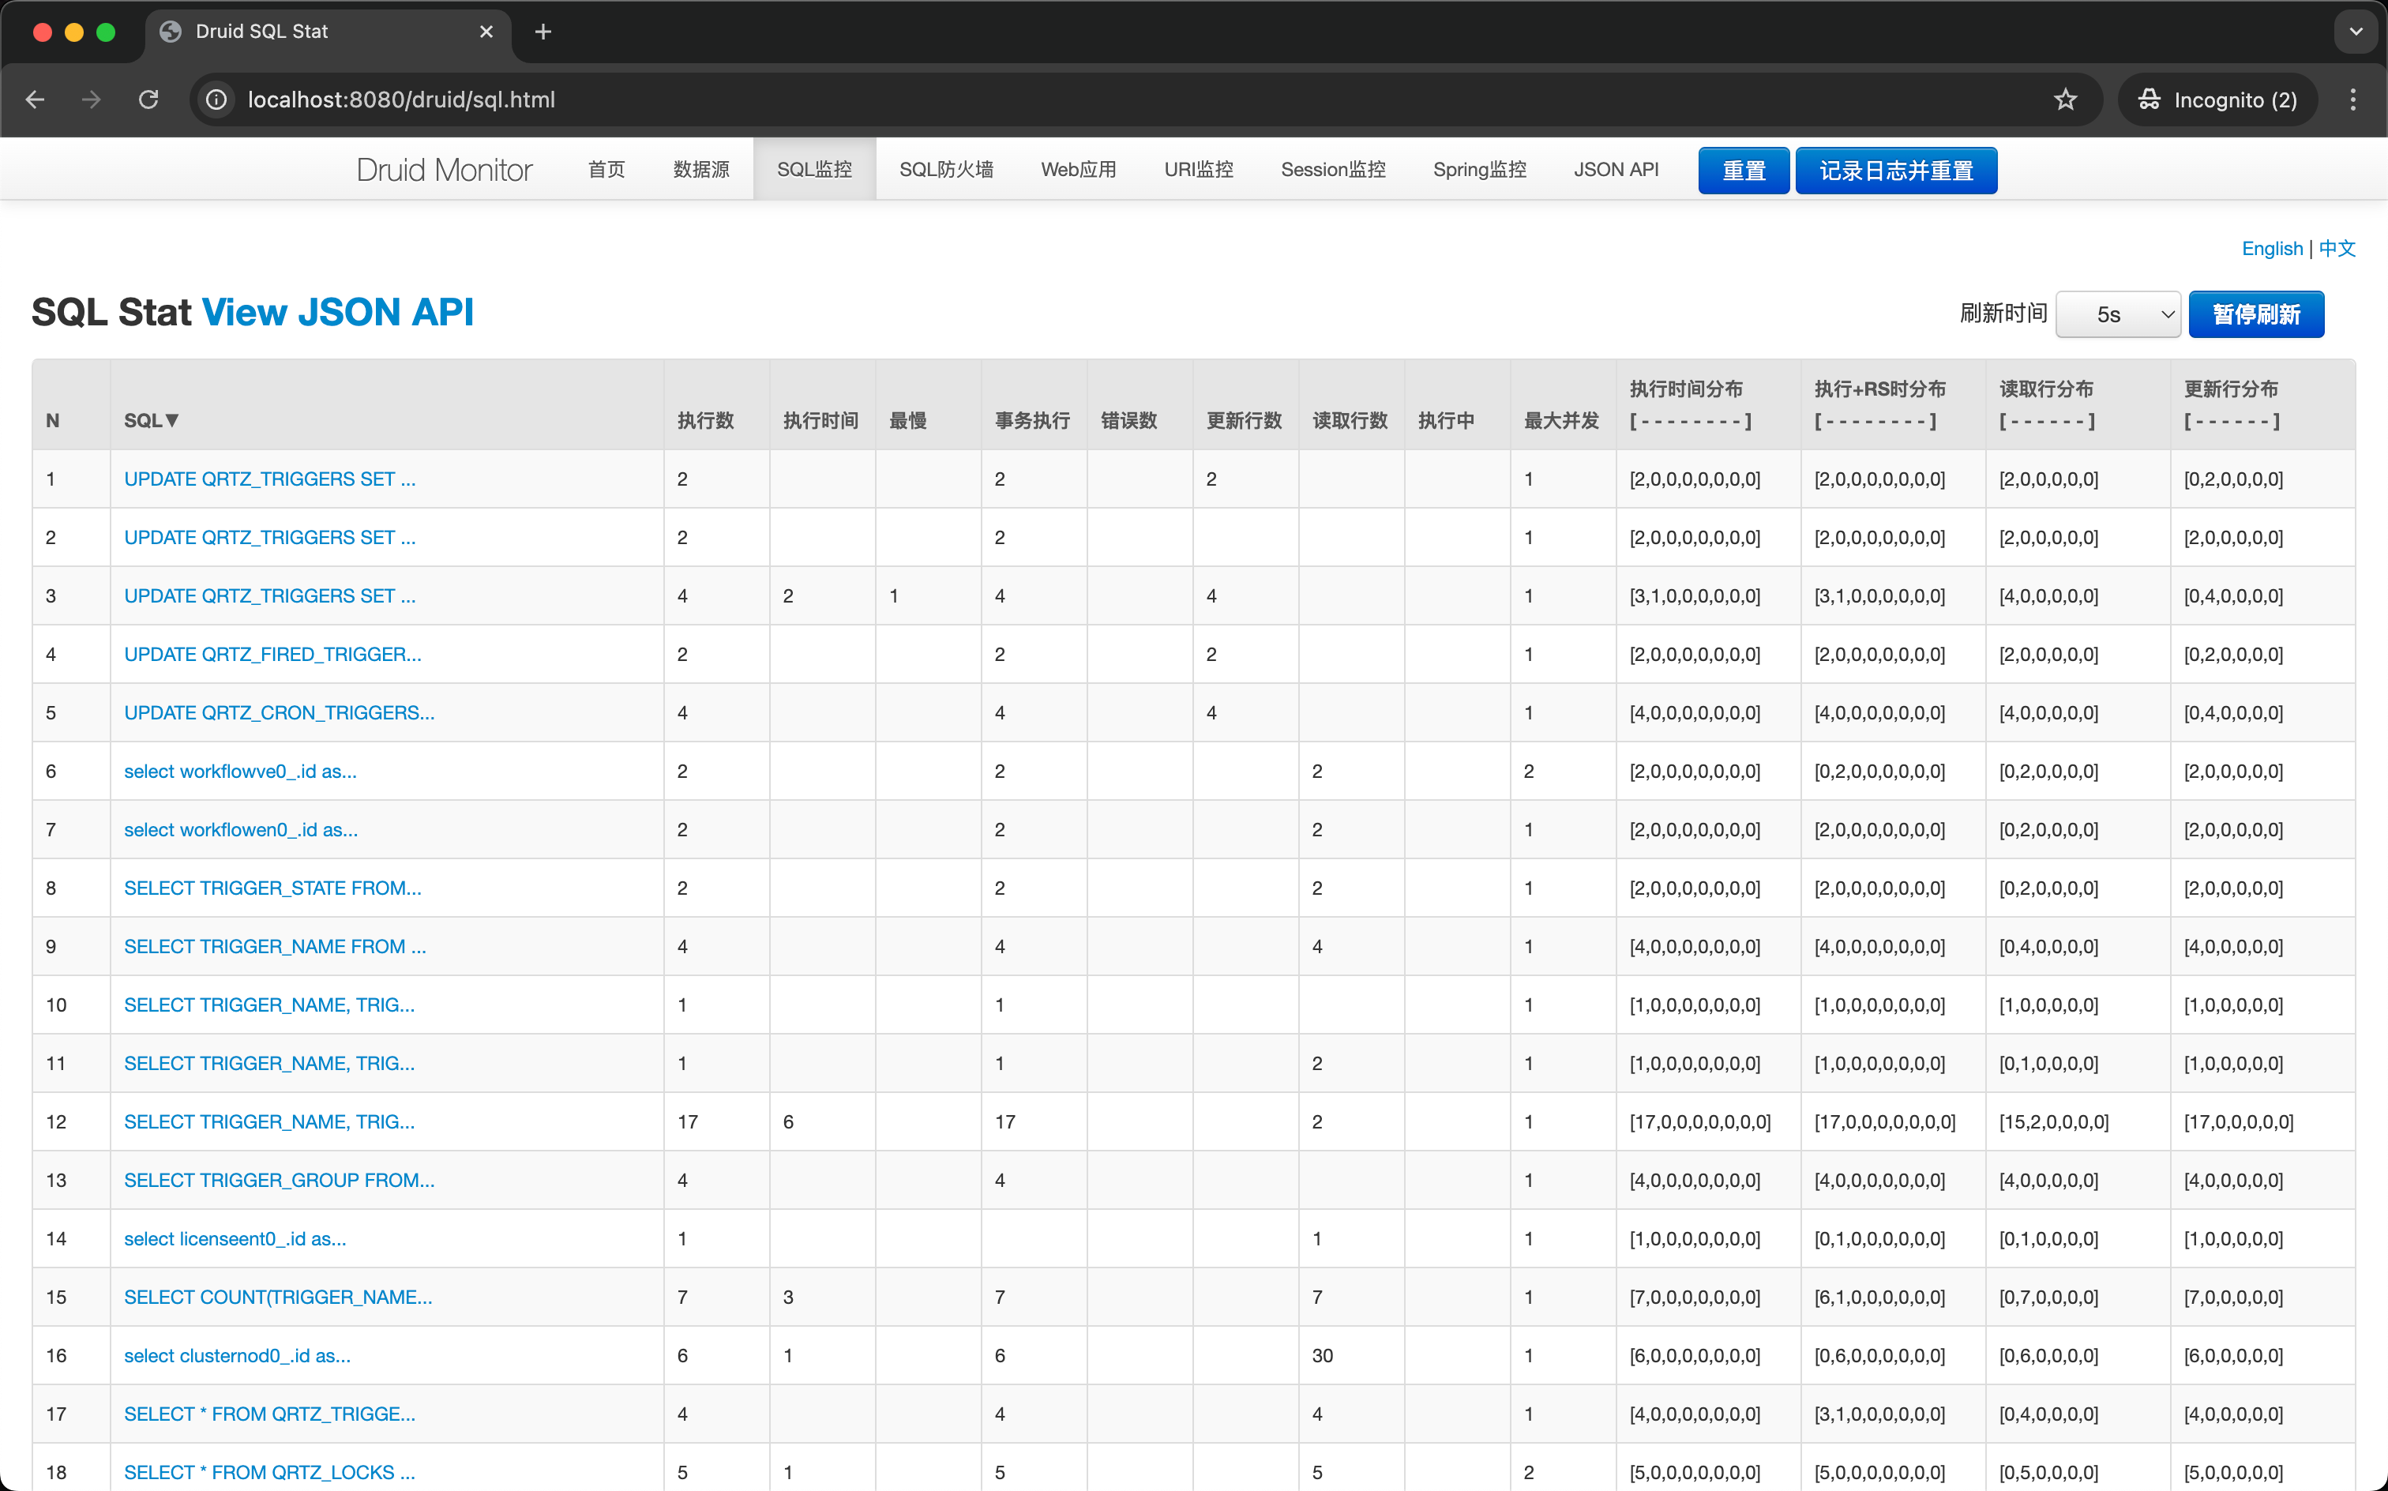The width and height of the screenshot is (2388, 1491).
Task: Bookmark this page with the star icon
Action: [x=2064, y=100]
